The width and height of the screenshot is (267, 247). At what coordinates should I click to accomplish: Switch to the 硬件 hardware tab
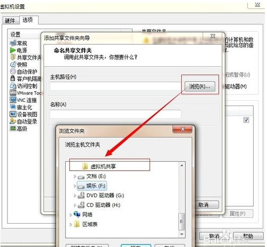pyautogui.click(x=10, y=21)
